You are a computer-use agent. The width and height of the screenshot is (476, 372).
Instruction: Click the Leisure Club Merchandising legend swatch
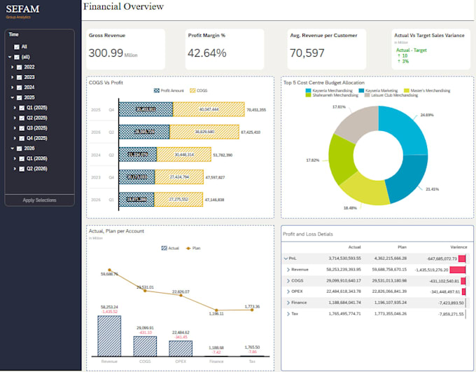click(x=367, y=95)
